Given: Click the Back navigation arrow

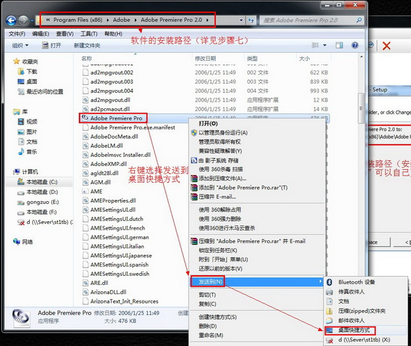Looking at the screenshot, I should [12, 20].
